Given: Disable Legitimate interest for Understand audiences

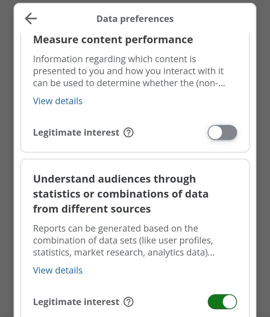Looking at the screenshot, I should pyautogui.click(x=222, y=302).
